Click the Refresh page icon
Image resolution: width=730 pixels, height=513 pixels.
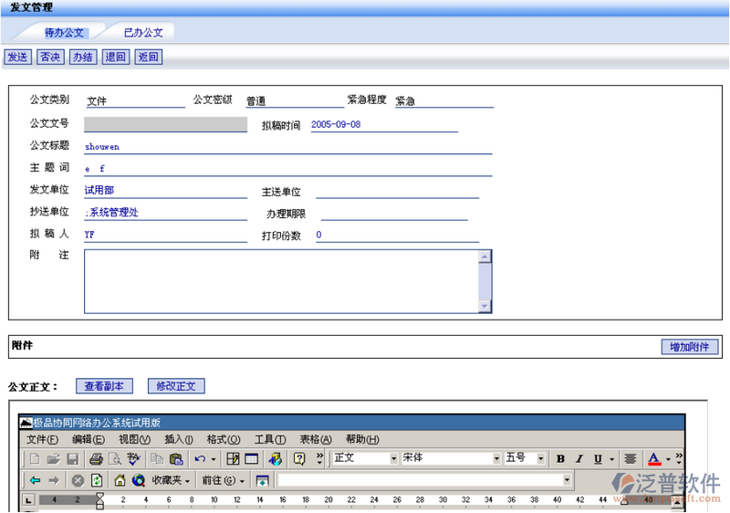(x=97, y=480)
